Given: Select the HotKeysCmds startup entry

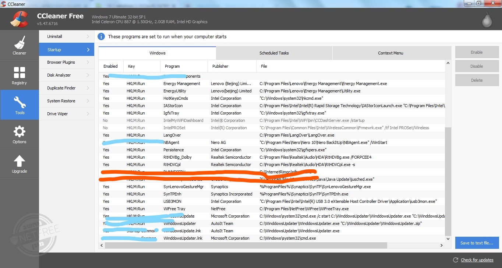Looking at the screenshot, I should 272,98.
